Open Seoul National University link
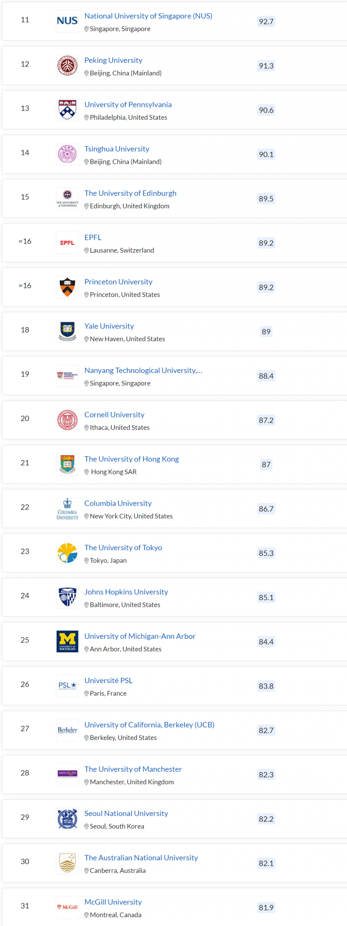The height and width of the screenshot is (926, 347). 126,814
